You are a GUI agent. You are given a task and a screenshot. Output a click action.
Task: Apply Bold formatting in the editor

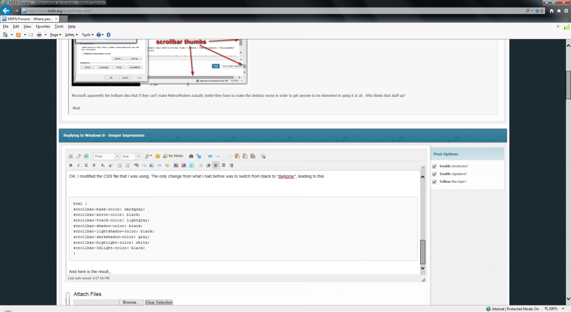click(71, 165)
